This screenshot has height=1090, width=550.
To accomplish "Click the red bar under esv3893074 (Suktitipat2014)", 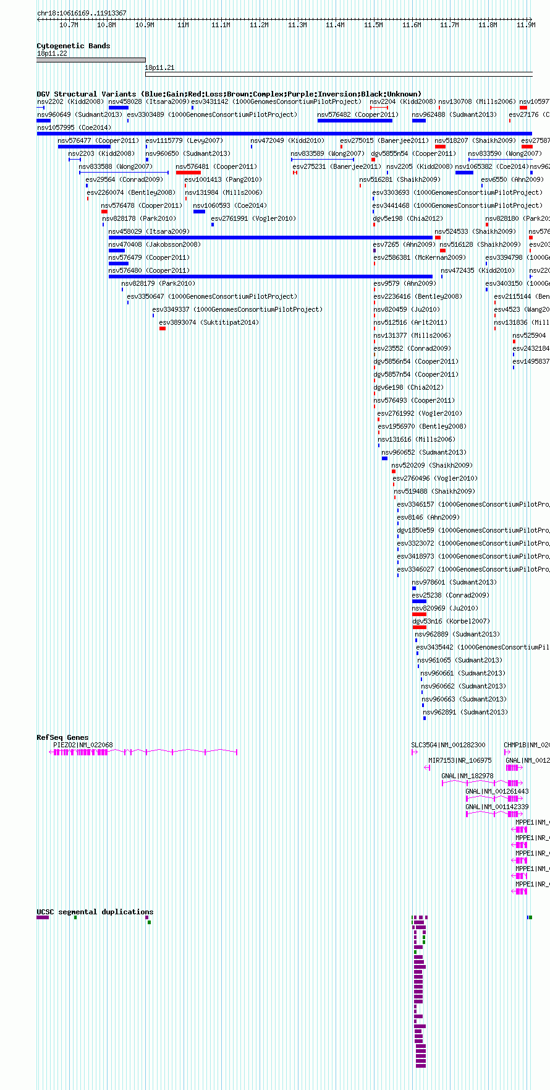I will [163, 328].
